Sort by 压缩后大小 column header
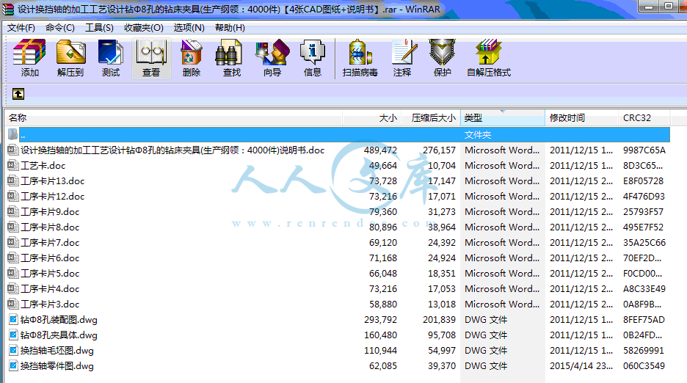 431,118
